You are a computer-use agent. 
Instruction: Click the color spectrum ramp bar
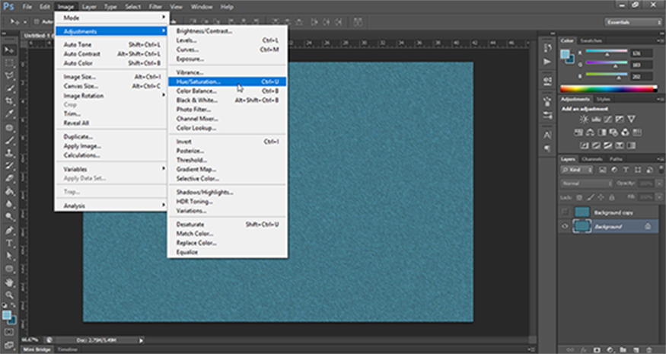coord(607,89)
